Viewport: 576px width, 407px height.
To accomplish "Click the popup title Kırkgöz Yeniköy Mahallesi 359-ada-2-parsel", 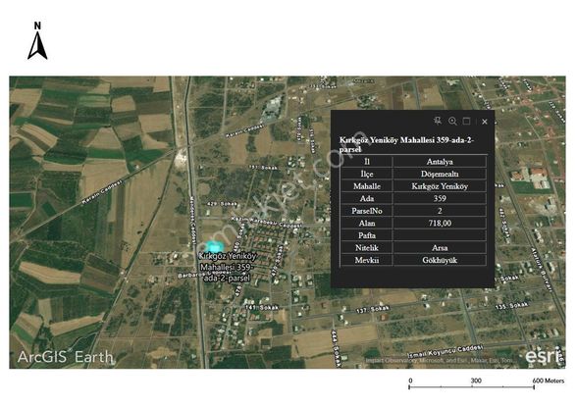I will (406, 144).
